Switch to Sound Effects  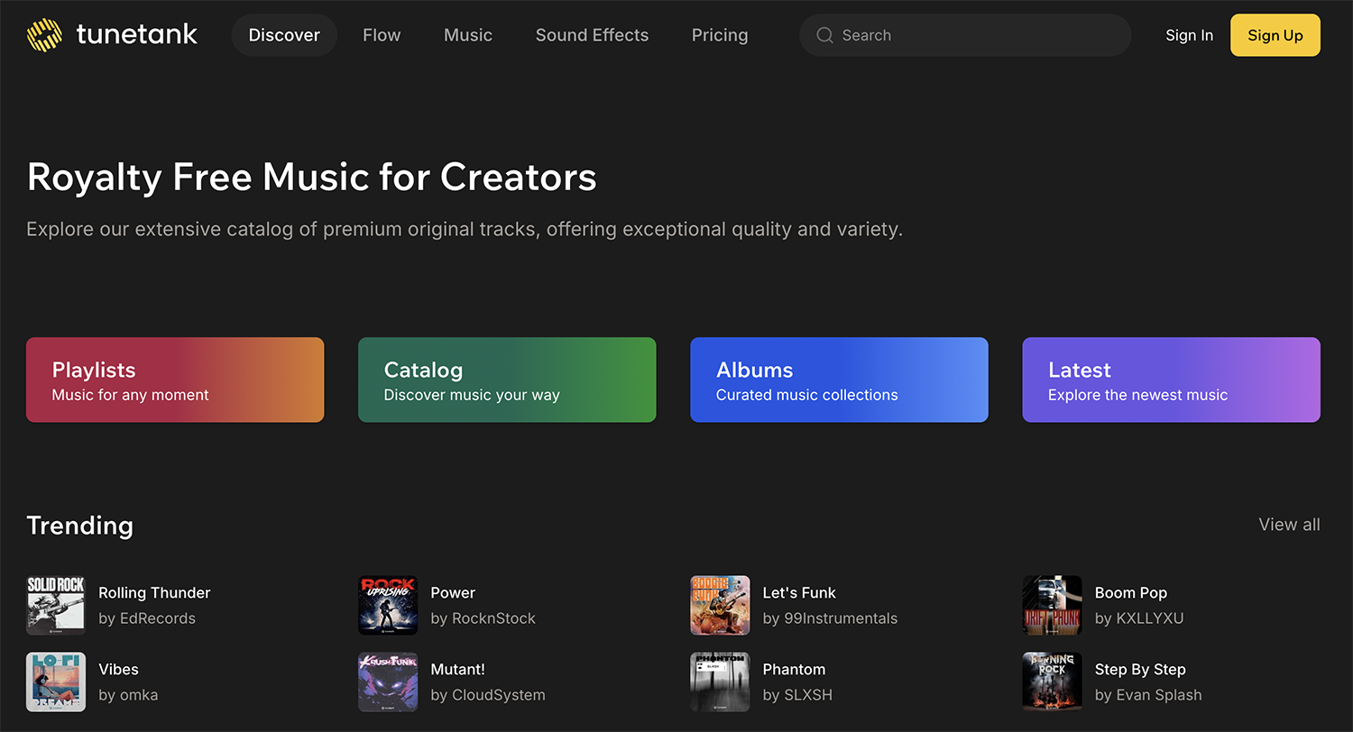click(592, 35)
